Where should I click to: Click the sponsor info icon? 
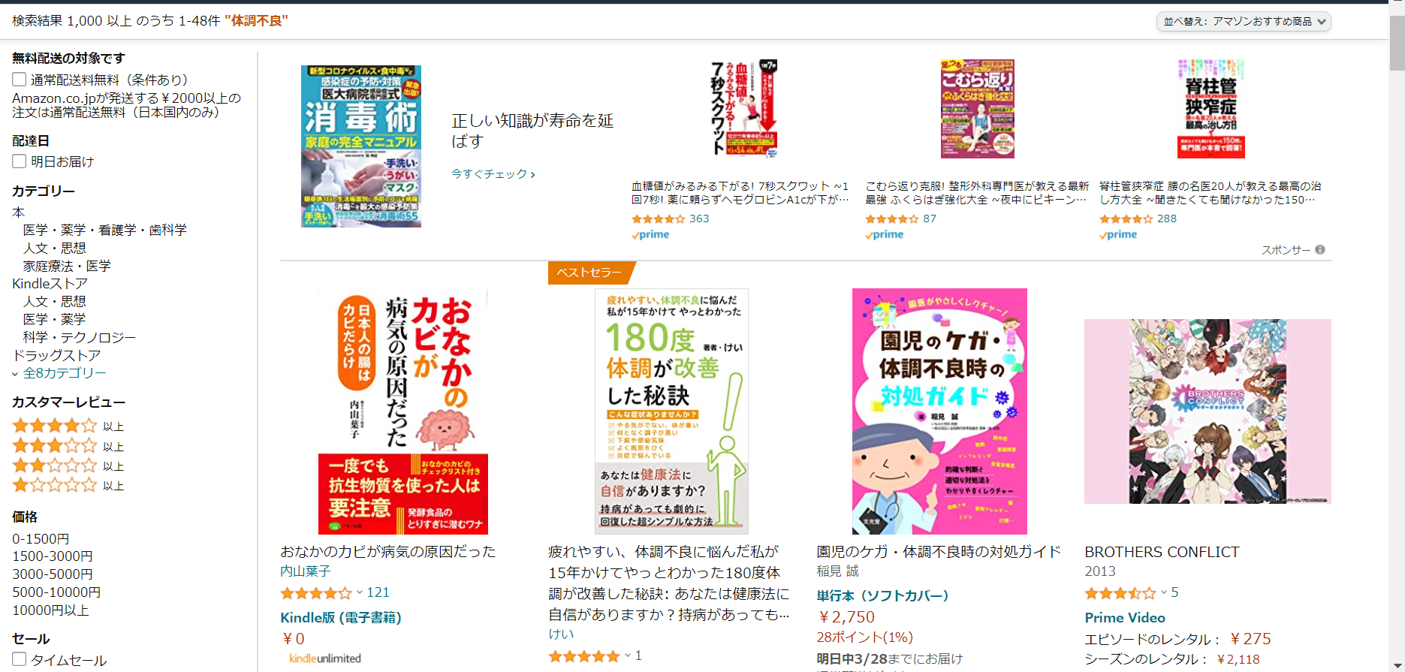tap(1320, 250)
